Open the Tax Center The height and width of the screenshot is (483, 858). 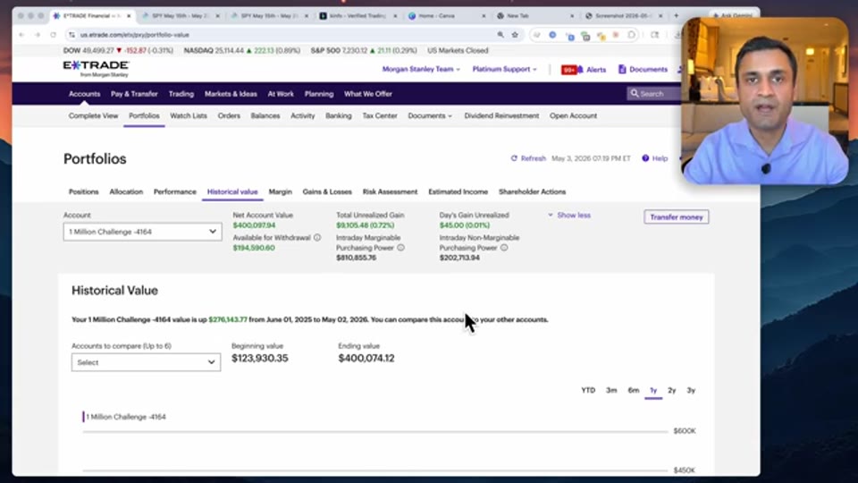pyautogui.click(x=380, y=116)
